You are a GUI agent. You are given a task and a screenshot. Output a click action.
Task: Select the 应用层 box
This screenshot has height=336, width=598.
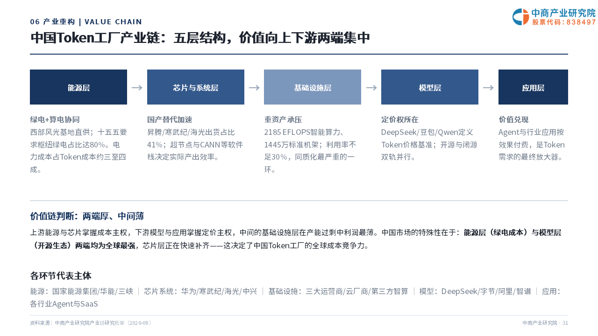533,87
